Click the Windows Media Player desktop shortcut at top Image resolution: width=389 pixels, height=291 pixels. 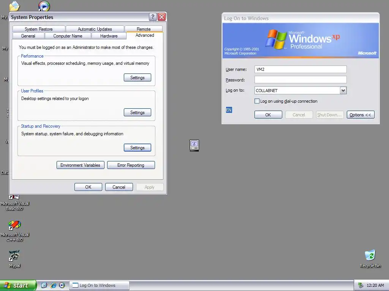44,6
